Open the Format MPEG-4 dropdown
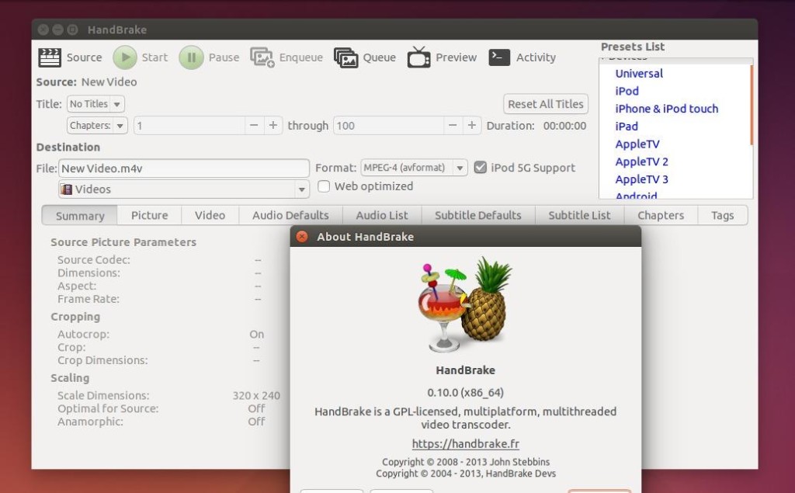Screen dimensions: 795x493 pos(414,168)
